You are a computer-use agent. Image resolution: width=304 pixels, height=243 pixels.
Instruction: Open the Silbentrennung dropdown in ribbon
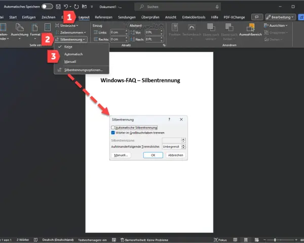coord(70,39)
